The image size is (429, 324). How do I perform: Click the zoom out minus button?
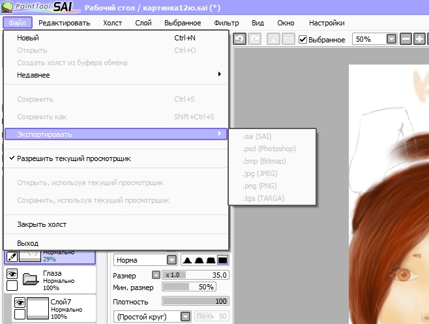tap(406, 39)
